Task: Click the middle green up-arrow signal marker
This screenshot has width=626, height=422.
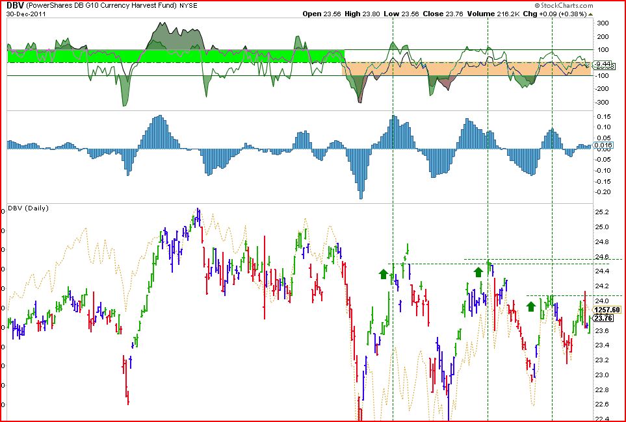Action: [478, 272]
